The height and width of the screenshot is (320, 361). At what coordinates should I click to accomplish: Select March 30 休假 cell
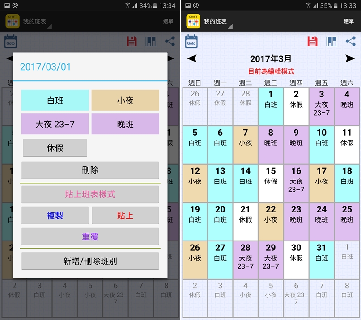[x=296, y=260]
